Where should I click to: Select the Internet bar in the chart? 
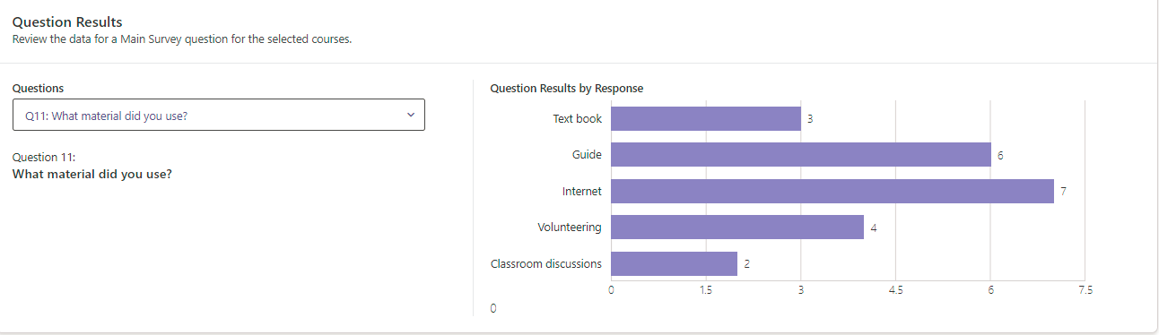click(x=832, y=191)
